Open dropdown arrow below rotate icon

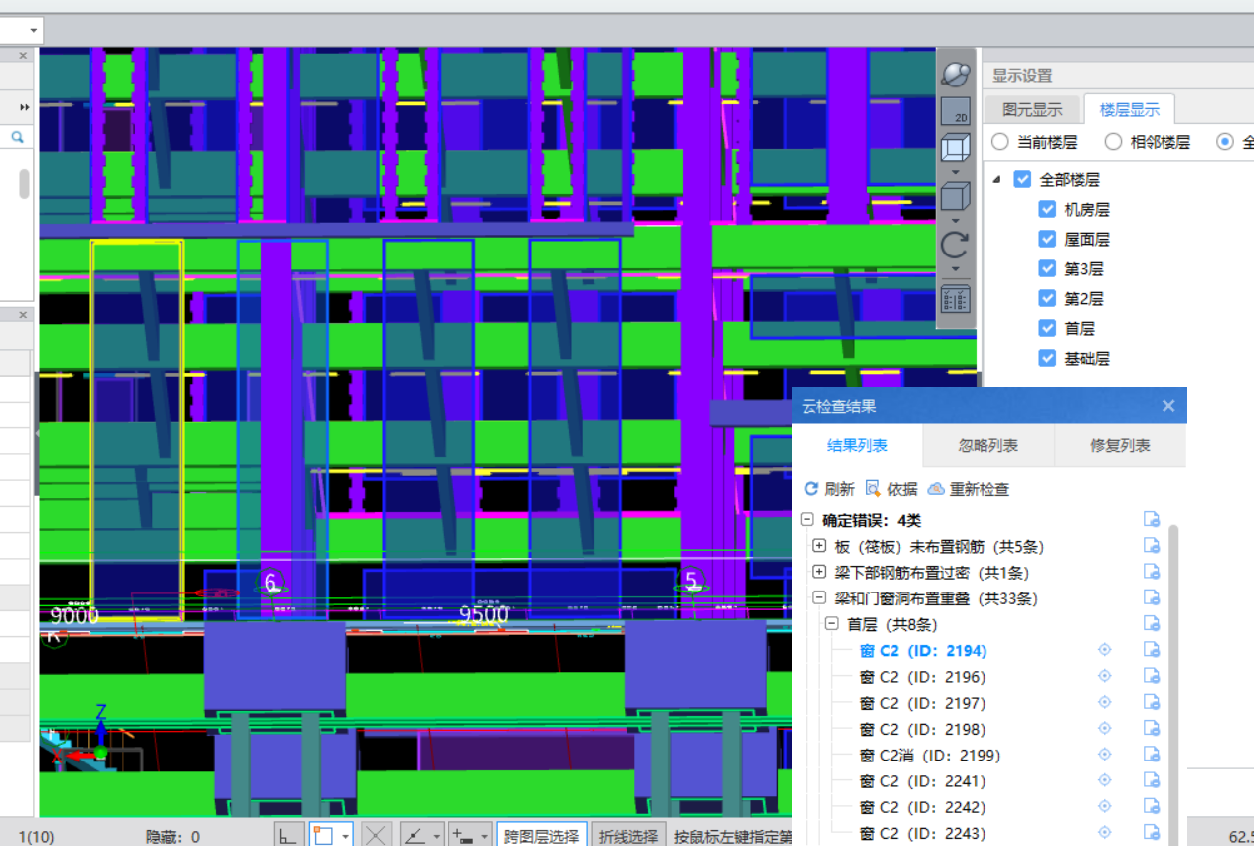955,269
